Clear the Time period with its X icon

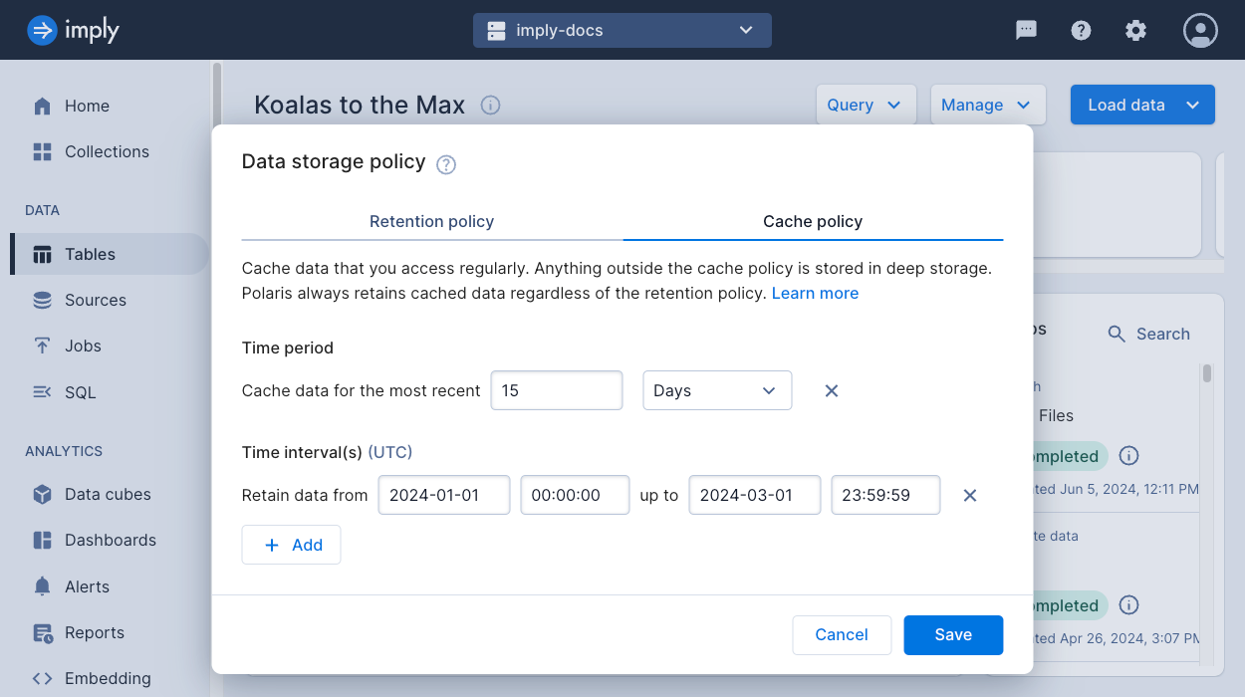[831, 390]
